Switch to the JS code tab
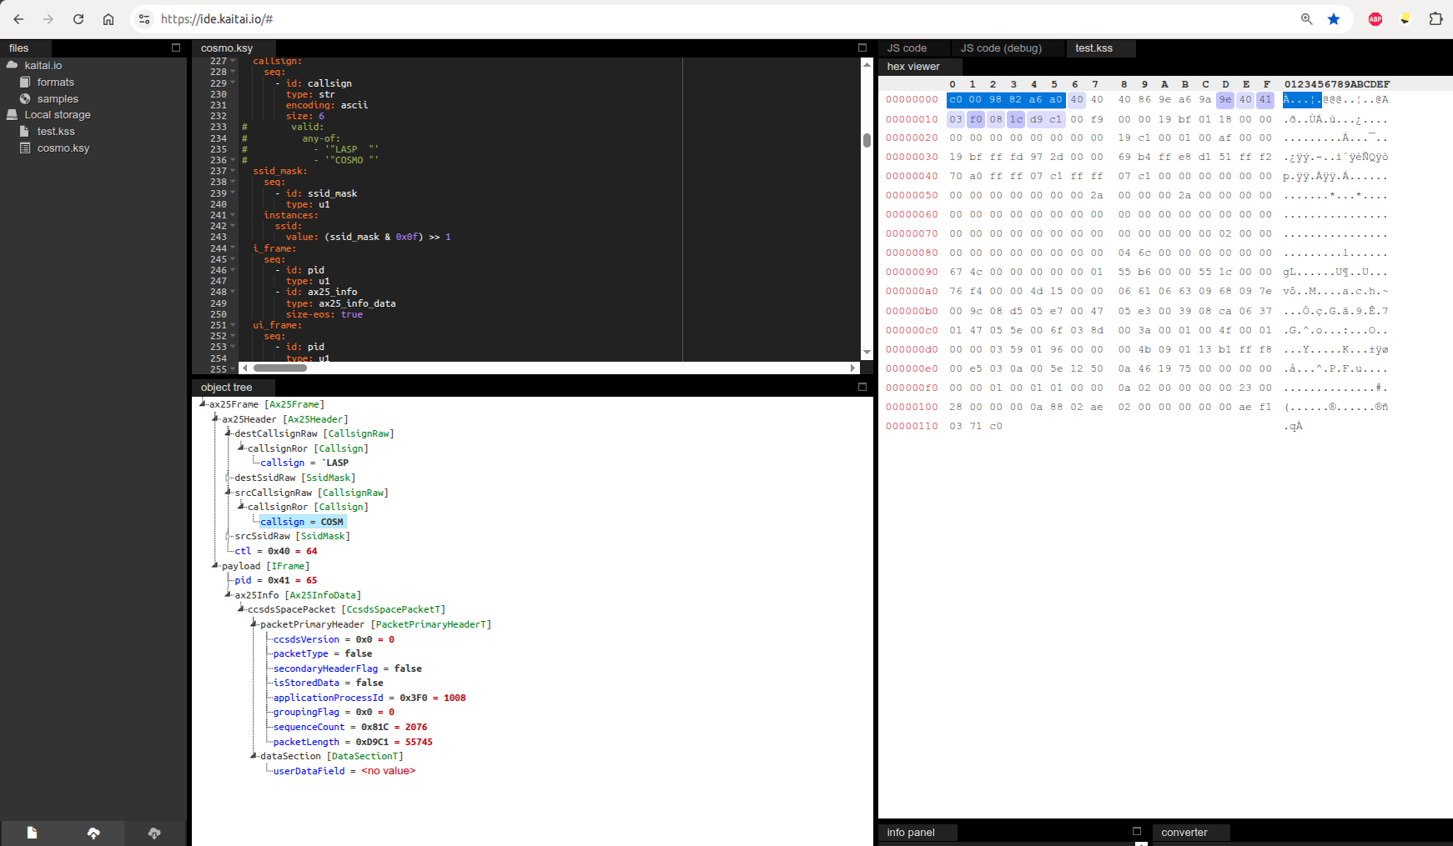This screenshot has height=846, width=1453. click(907, 48)
